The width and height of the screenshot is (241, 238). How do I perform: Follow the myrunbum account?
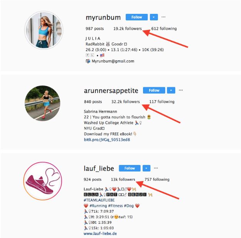[136, 17]
